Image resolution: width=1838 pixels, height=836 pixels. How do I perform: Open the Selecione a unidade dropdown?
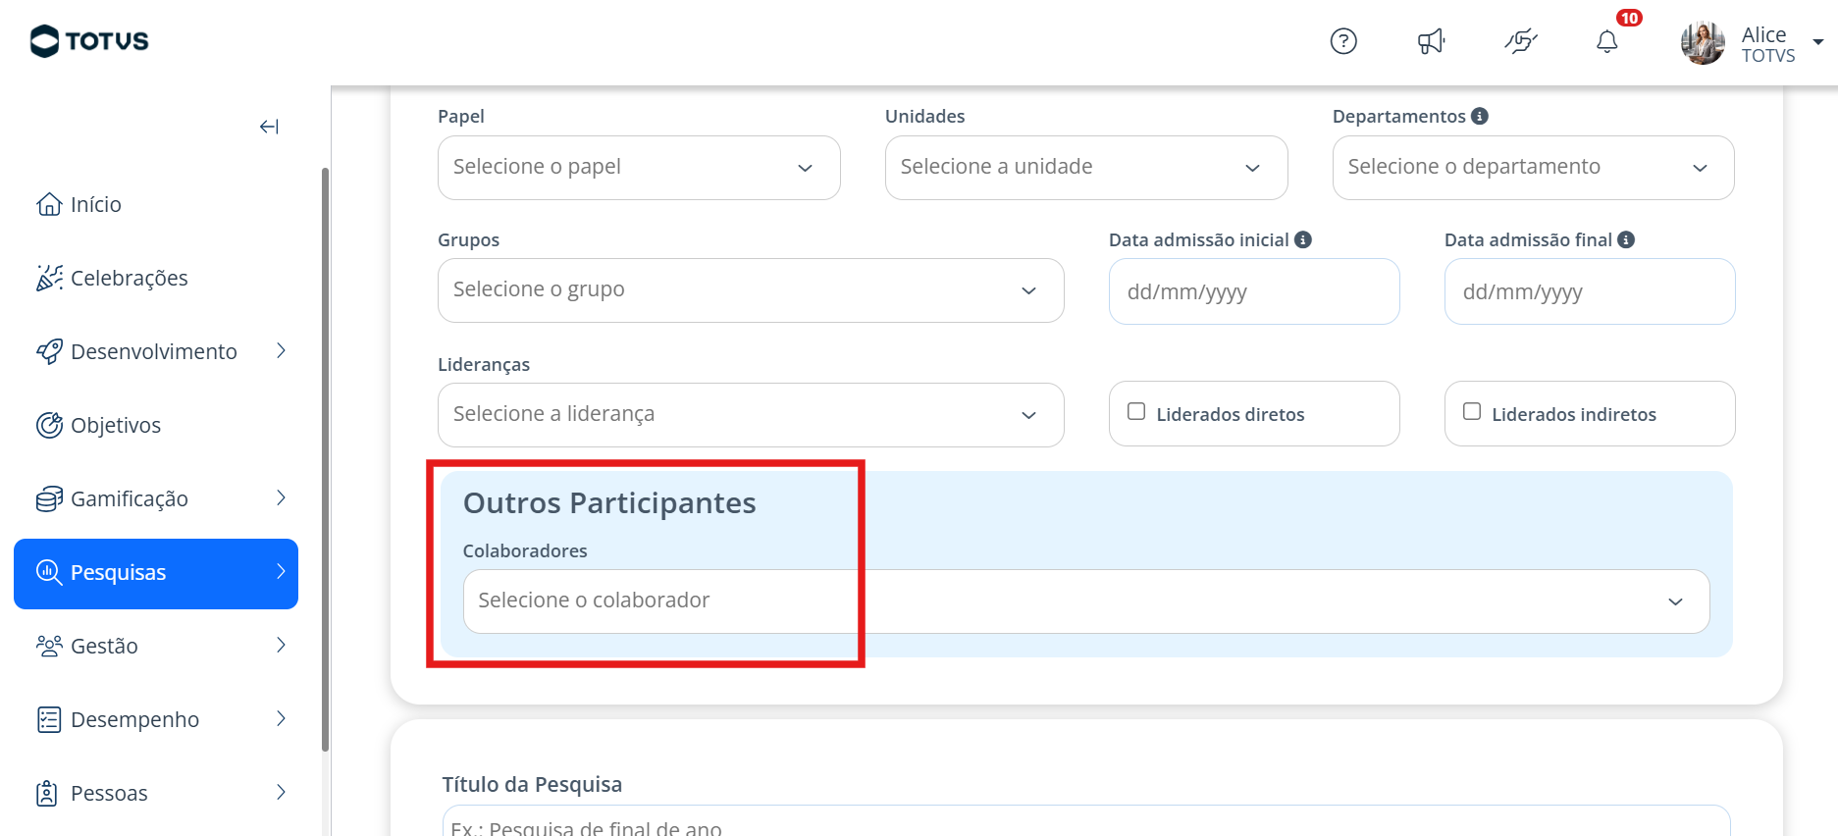coord(1086,168)
